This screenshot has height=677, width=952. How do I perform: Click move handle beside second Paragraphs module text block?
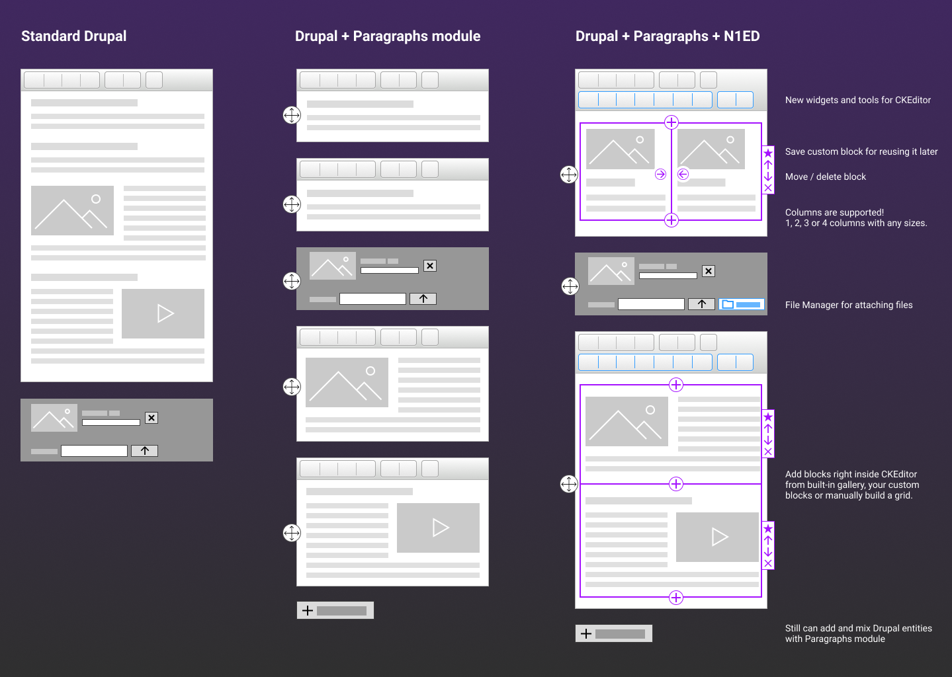pyautogui.click(x=292, y=204)
